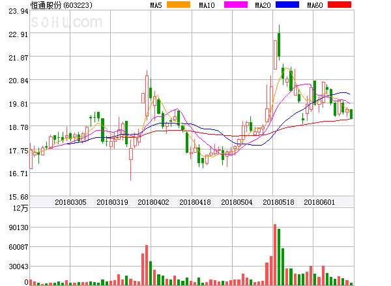Click the MA60 legend label

[x=315, y=5]
